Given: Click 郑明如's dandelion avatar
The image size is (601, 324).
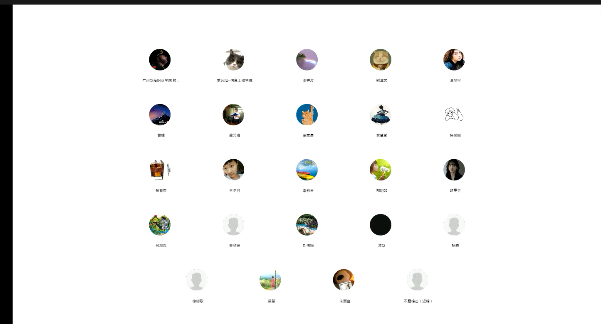Looking at the screenshot, I should (x=381, y=170).
